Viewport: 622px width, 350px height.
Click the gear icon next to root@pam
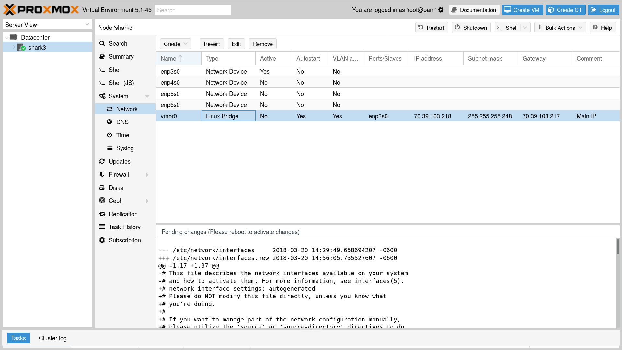[441, 10]
